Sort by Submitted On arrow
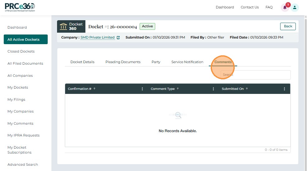Screen dimensions: 307x171 click(247, 89)
